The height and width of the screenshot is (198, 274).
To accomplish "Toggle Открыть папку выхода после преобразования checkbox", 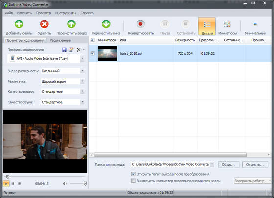I will [x=133, y=174].
